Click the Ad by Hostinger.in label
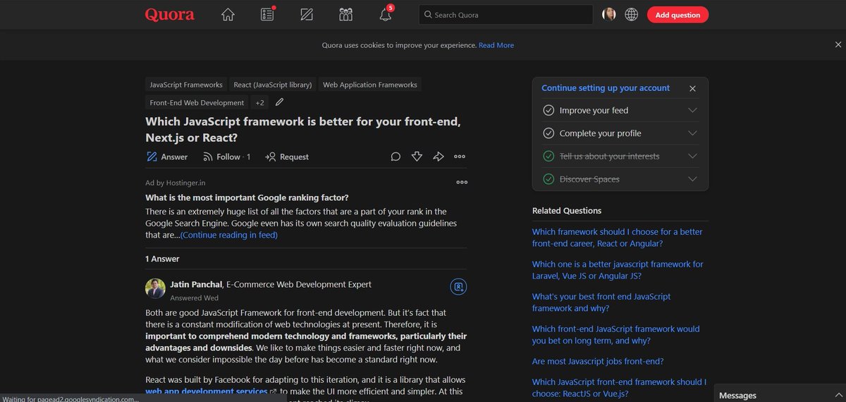 [x=176, y=182]
